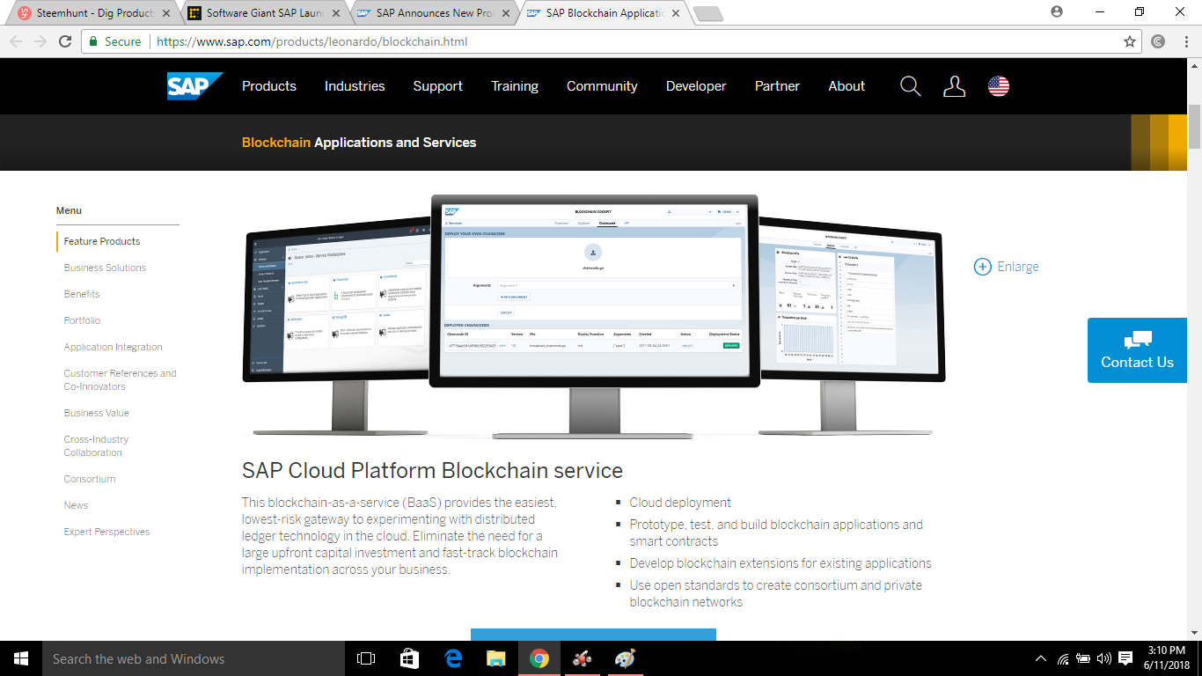
Task: Open Expert Perspectives link
Action: pyautogui.click(x=106, y=532)
